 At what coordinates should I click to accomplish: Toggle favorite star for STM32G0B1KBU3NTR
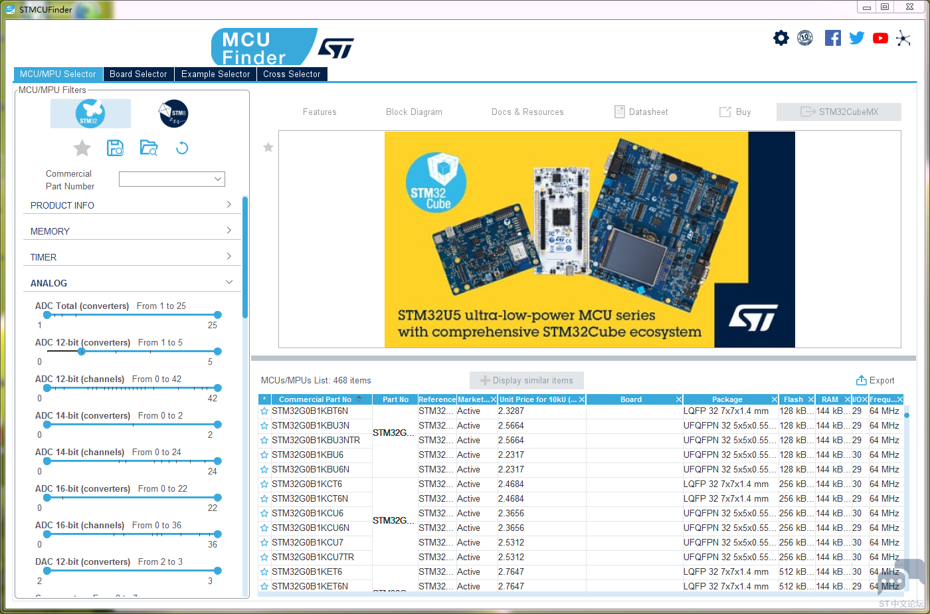[x=264, y=441]
